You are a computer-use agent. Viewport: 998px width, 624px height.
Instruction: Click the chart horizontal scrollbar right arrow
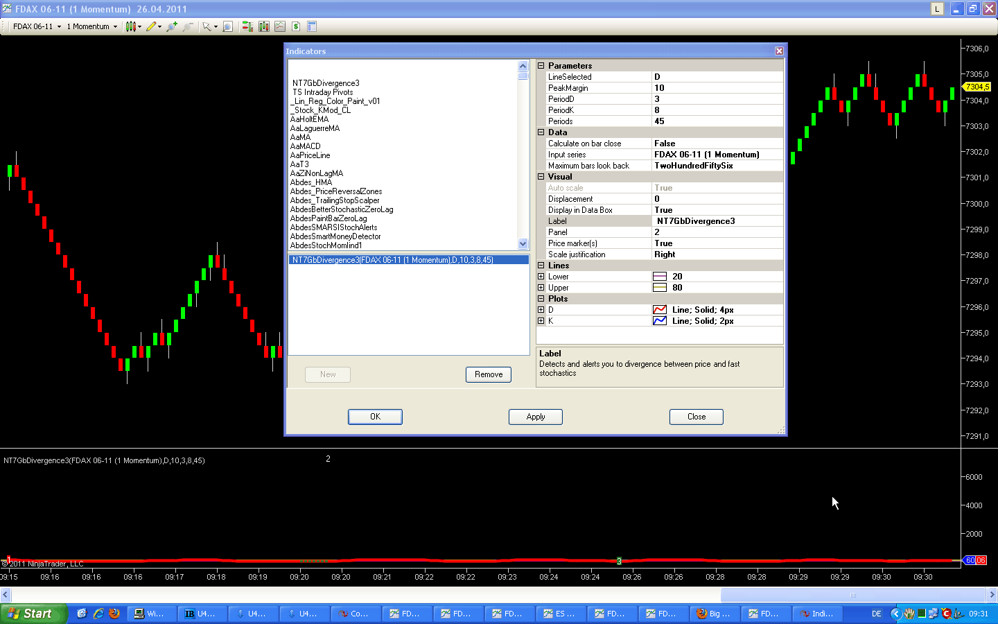tap(992, 595)
